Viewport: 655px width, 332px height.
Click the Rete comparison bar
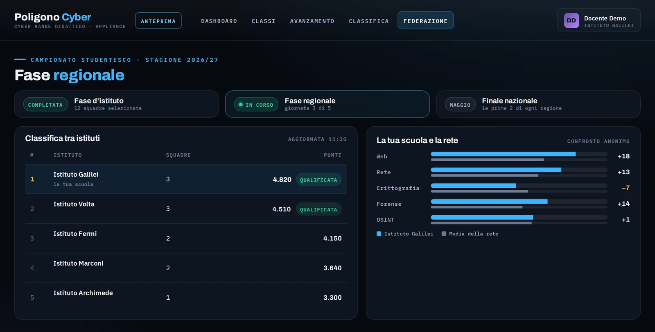519,172
